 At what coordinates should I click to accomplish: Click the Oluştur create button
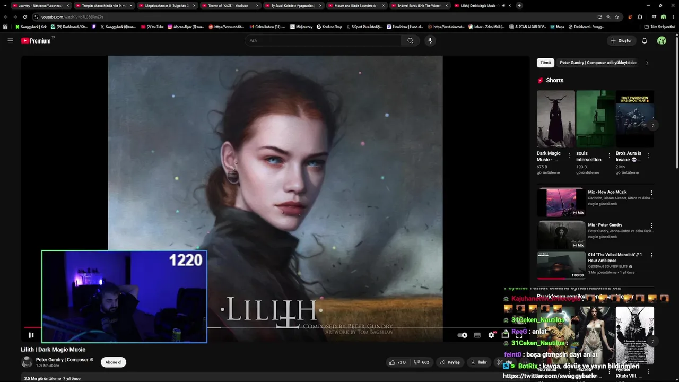[621, 40]
